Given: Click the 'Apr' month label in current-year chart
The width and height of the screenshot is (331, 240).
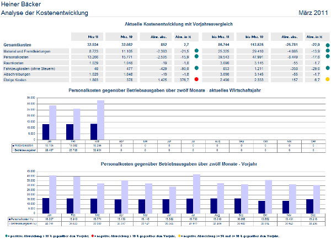Looking at the screenshot, I should (x=121, y=141).
